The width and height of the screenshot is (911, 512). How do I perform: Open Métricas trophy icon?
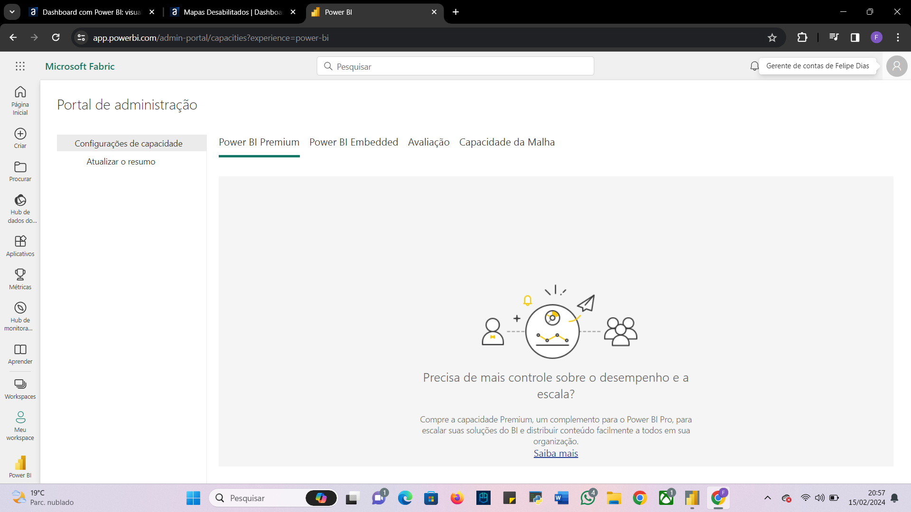[x=20, y=274]
